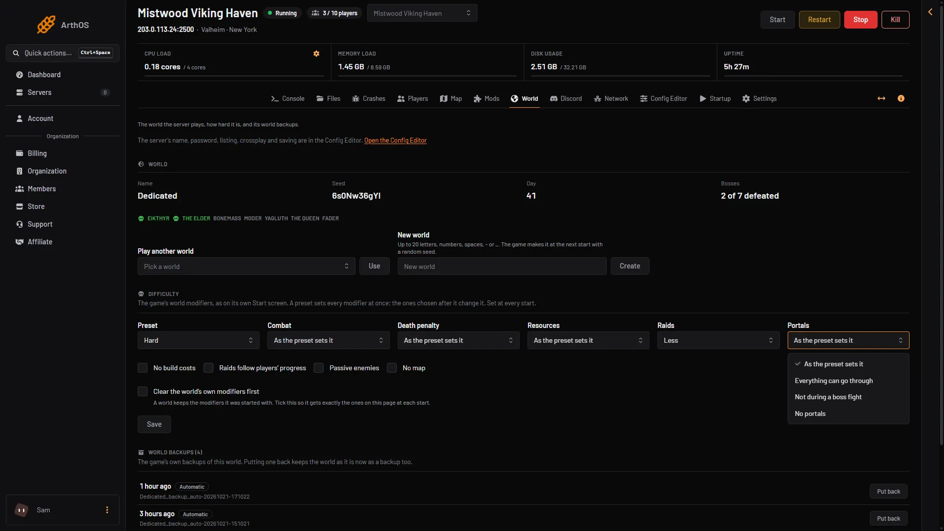Viewport: 944px width, 531px height.
Task: Click the Kill server button
Action: tap(895, 20)
